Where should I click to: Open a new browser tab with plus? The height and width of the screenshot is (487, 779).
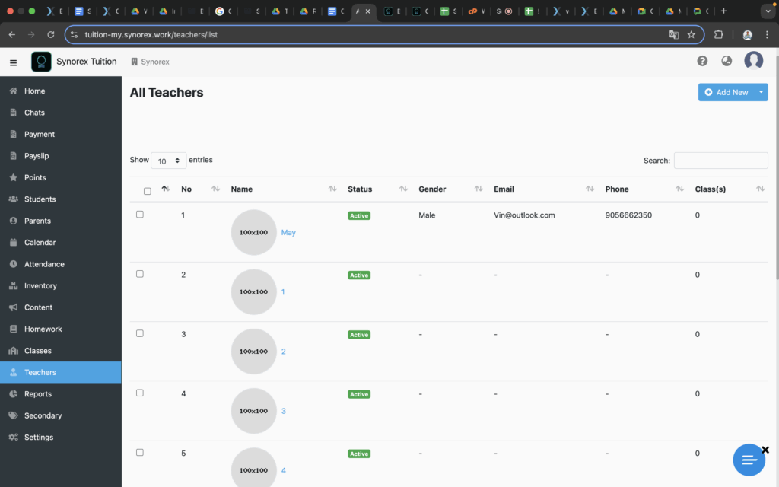723,11
